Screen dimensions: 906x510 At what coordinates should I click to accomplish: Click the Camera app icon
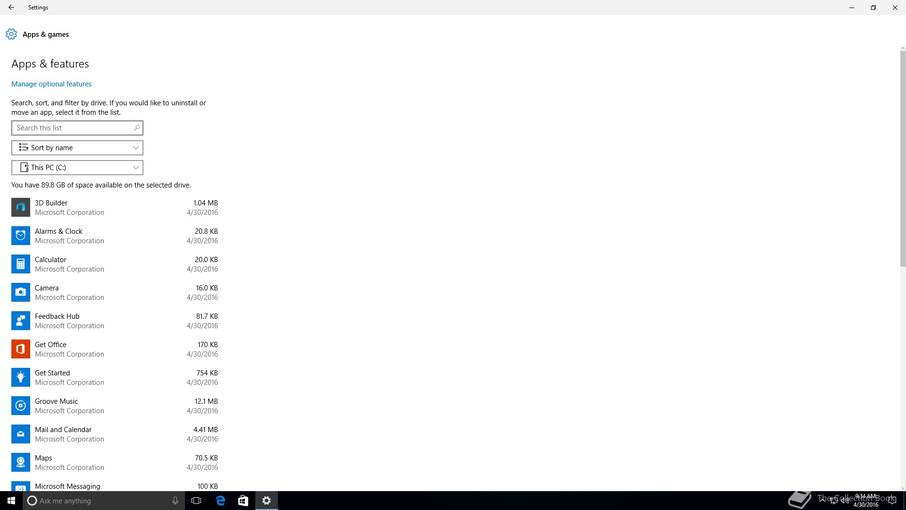click(21, 292)
